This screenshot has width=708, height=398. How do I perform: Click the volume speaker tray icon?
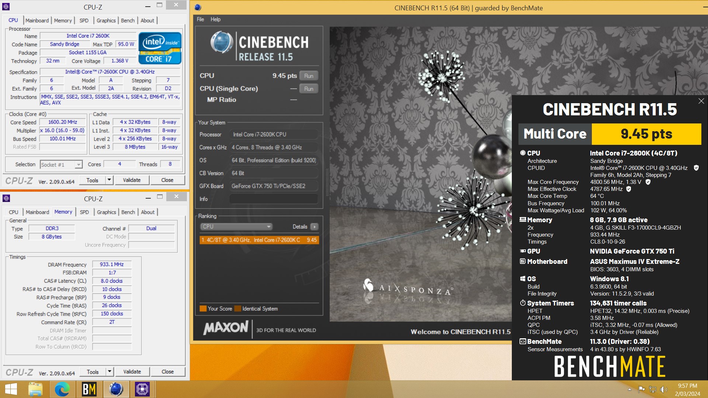(x=664, y=389)
